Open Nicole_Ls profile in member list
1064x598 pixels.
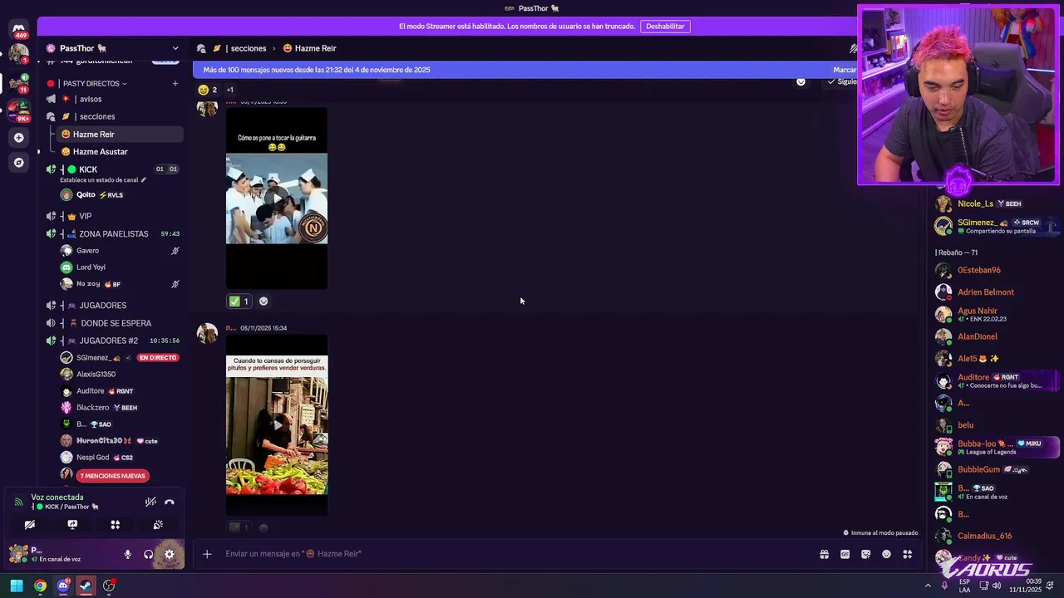tap(975, 203)
